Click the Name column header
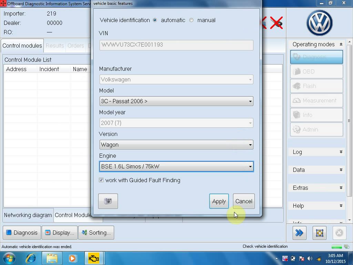Screen dimensions: 353x265 tap(80, 69)
